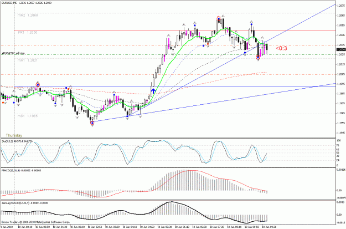346x229 pixels.
Task: Click the red circled marker below the '<0:3' label
Action: pos(258,58)
